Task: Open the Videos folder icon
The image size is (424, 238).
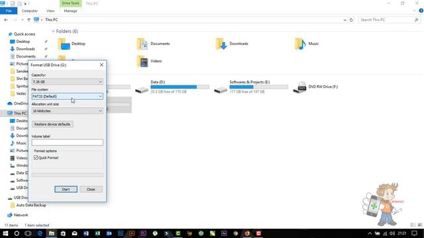Action: pyautogui.click(x=142, y=61)
